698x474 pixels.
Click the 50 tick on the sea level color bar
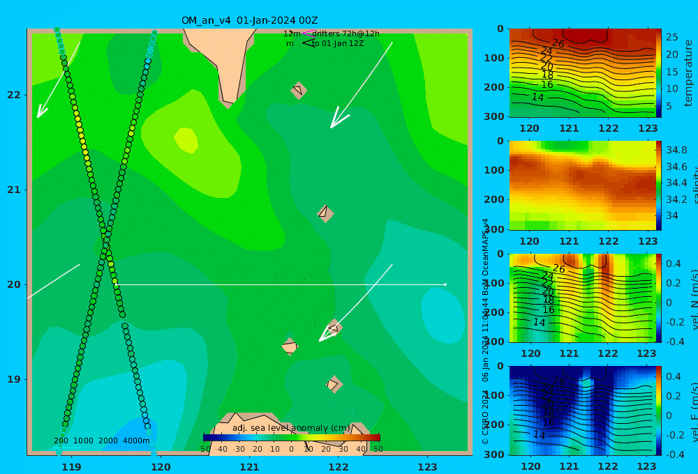(x=378, y=449)
